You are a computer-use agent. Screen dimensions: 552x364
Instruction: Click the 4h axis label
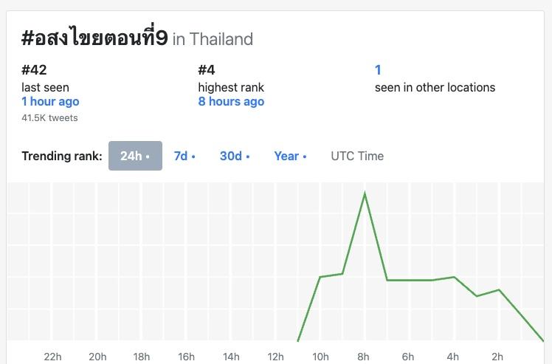452,357
